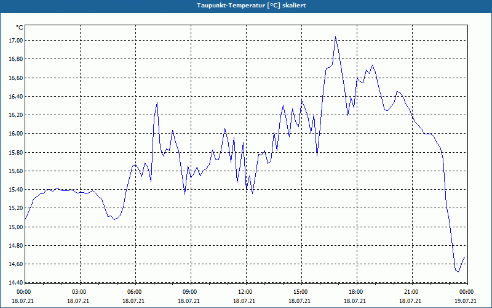Click the 15,00 y-axis label
The height and width of the screenshot is (308, 492).
click(16, 227)
